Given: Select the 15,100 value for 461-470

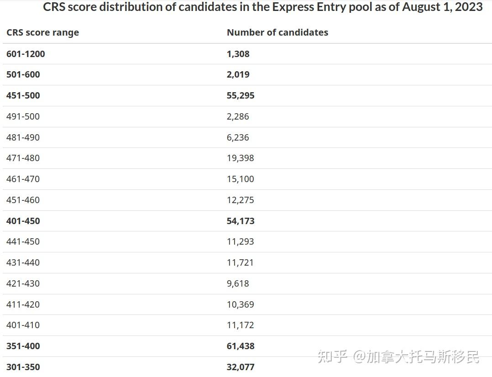Looking at the screenshot, I should point(240,179).
